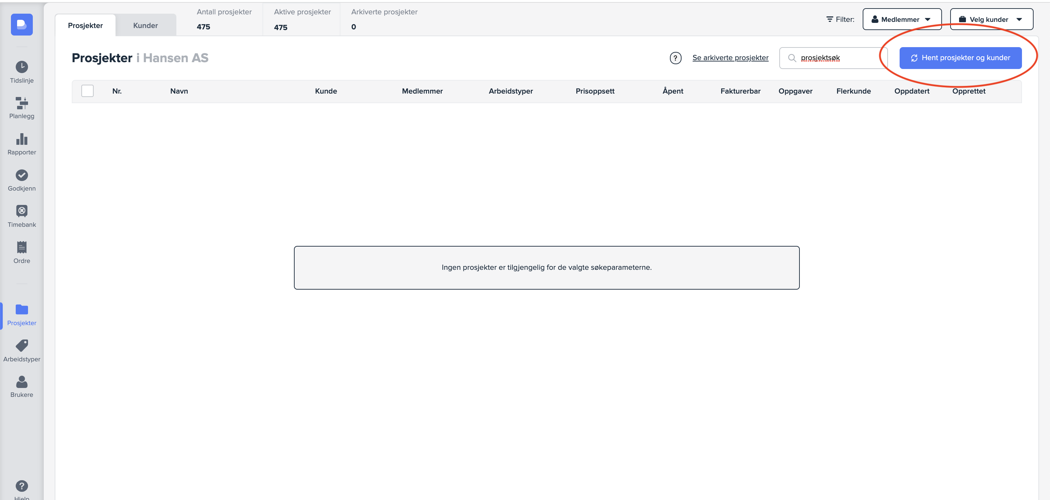Expand the Velg kunder dropdown

(991, 19)
